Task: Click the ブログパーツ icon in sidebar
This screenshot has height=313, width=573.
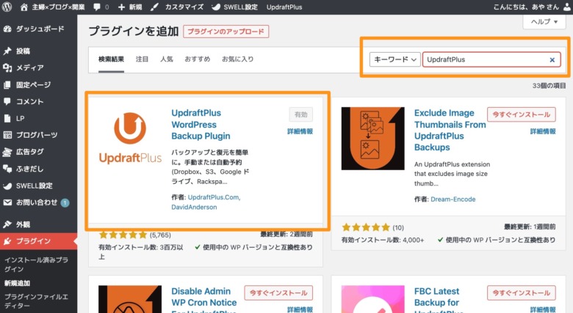Action: [x=7, y=135]
